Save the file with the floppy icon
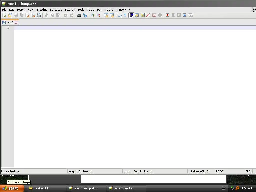The height and width of the screenshot is (192, 256). pyautogui.click(x=16, y=15)
